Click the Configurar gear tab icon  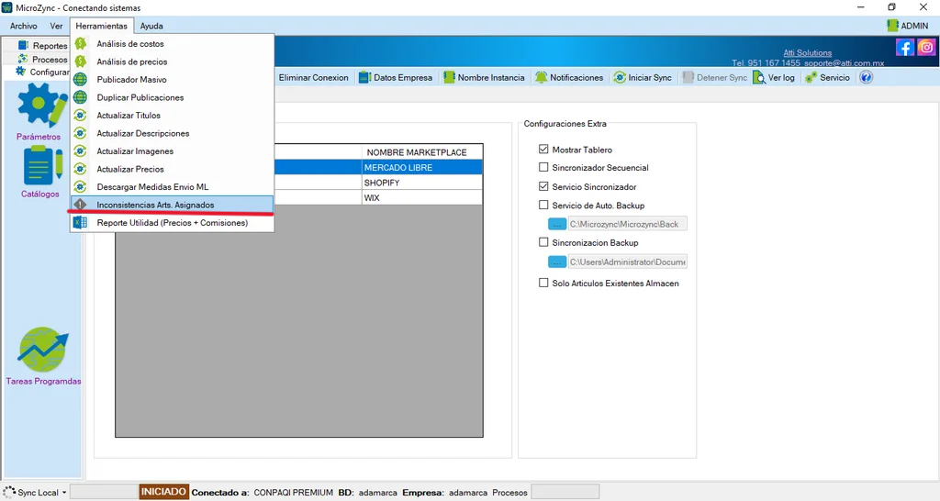coord(20,72)
